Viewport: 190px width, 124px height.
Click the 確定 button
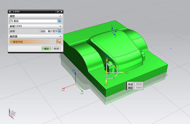coord(46,49)
